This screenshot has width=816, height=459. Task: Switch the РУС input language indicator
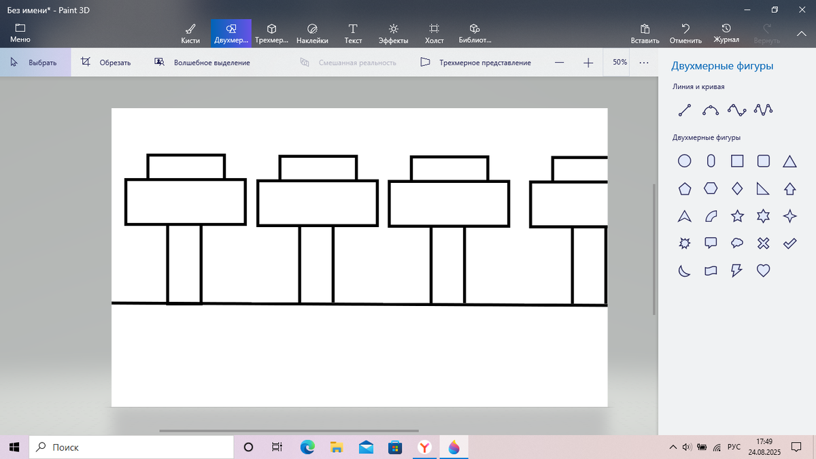pyautogui.click(x=734, y=447)
